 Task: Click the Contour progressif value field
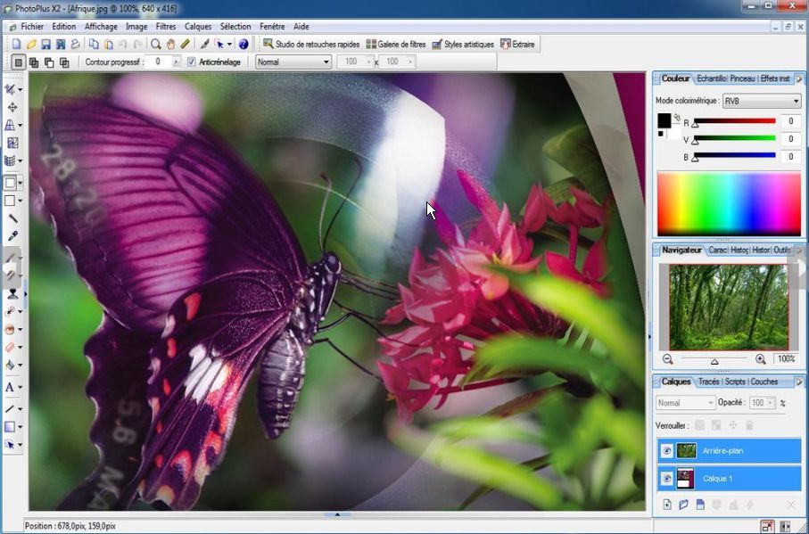click(161, 62)
